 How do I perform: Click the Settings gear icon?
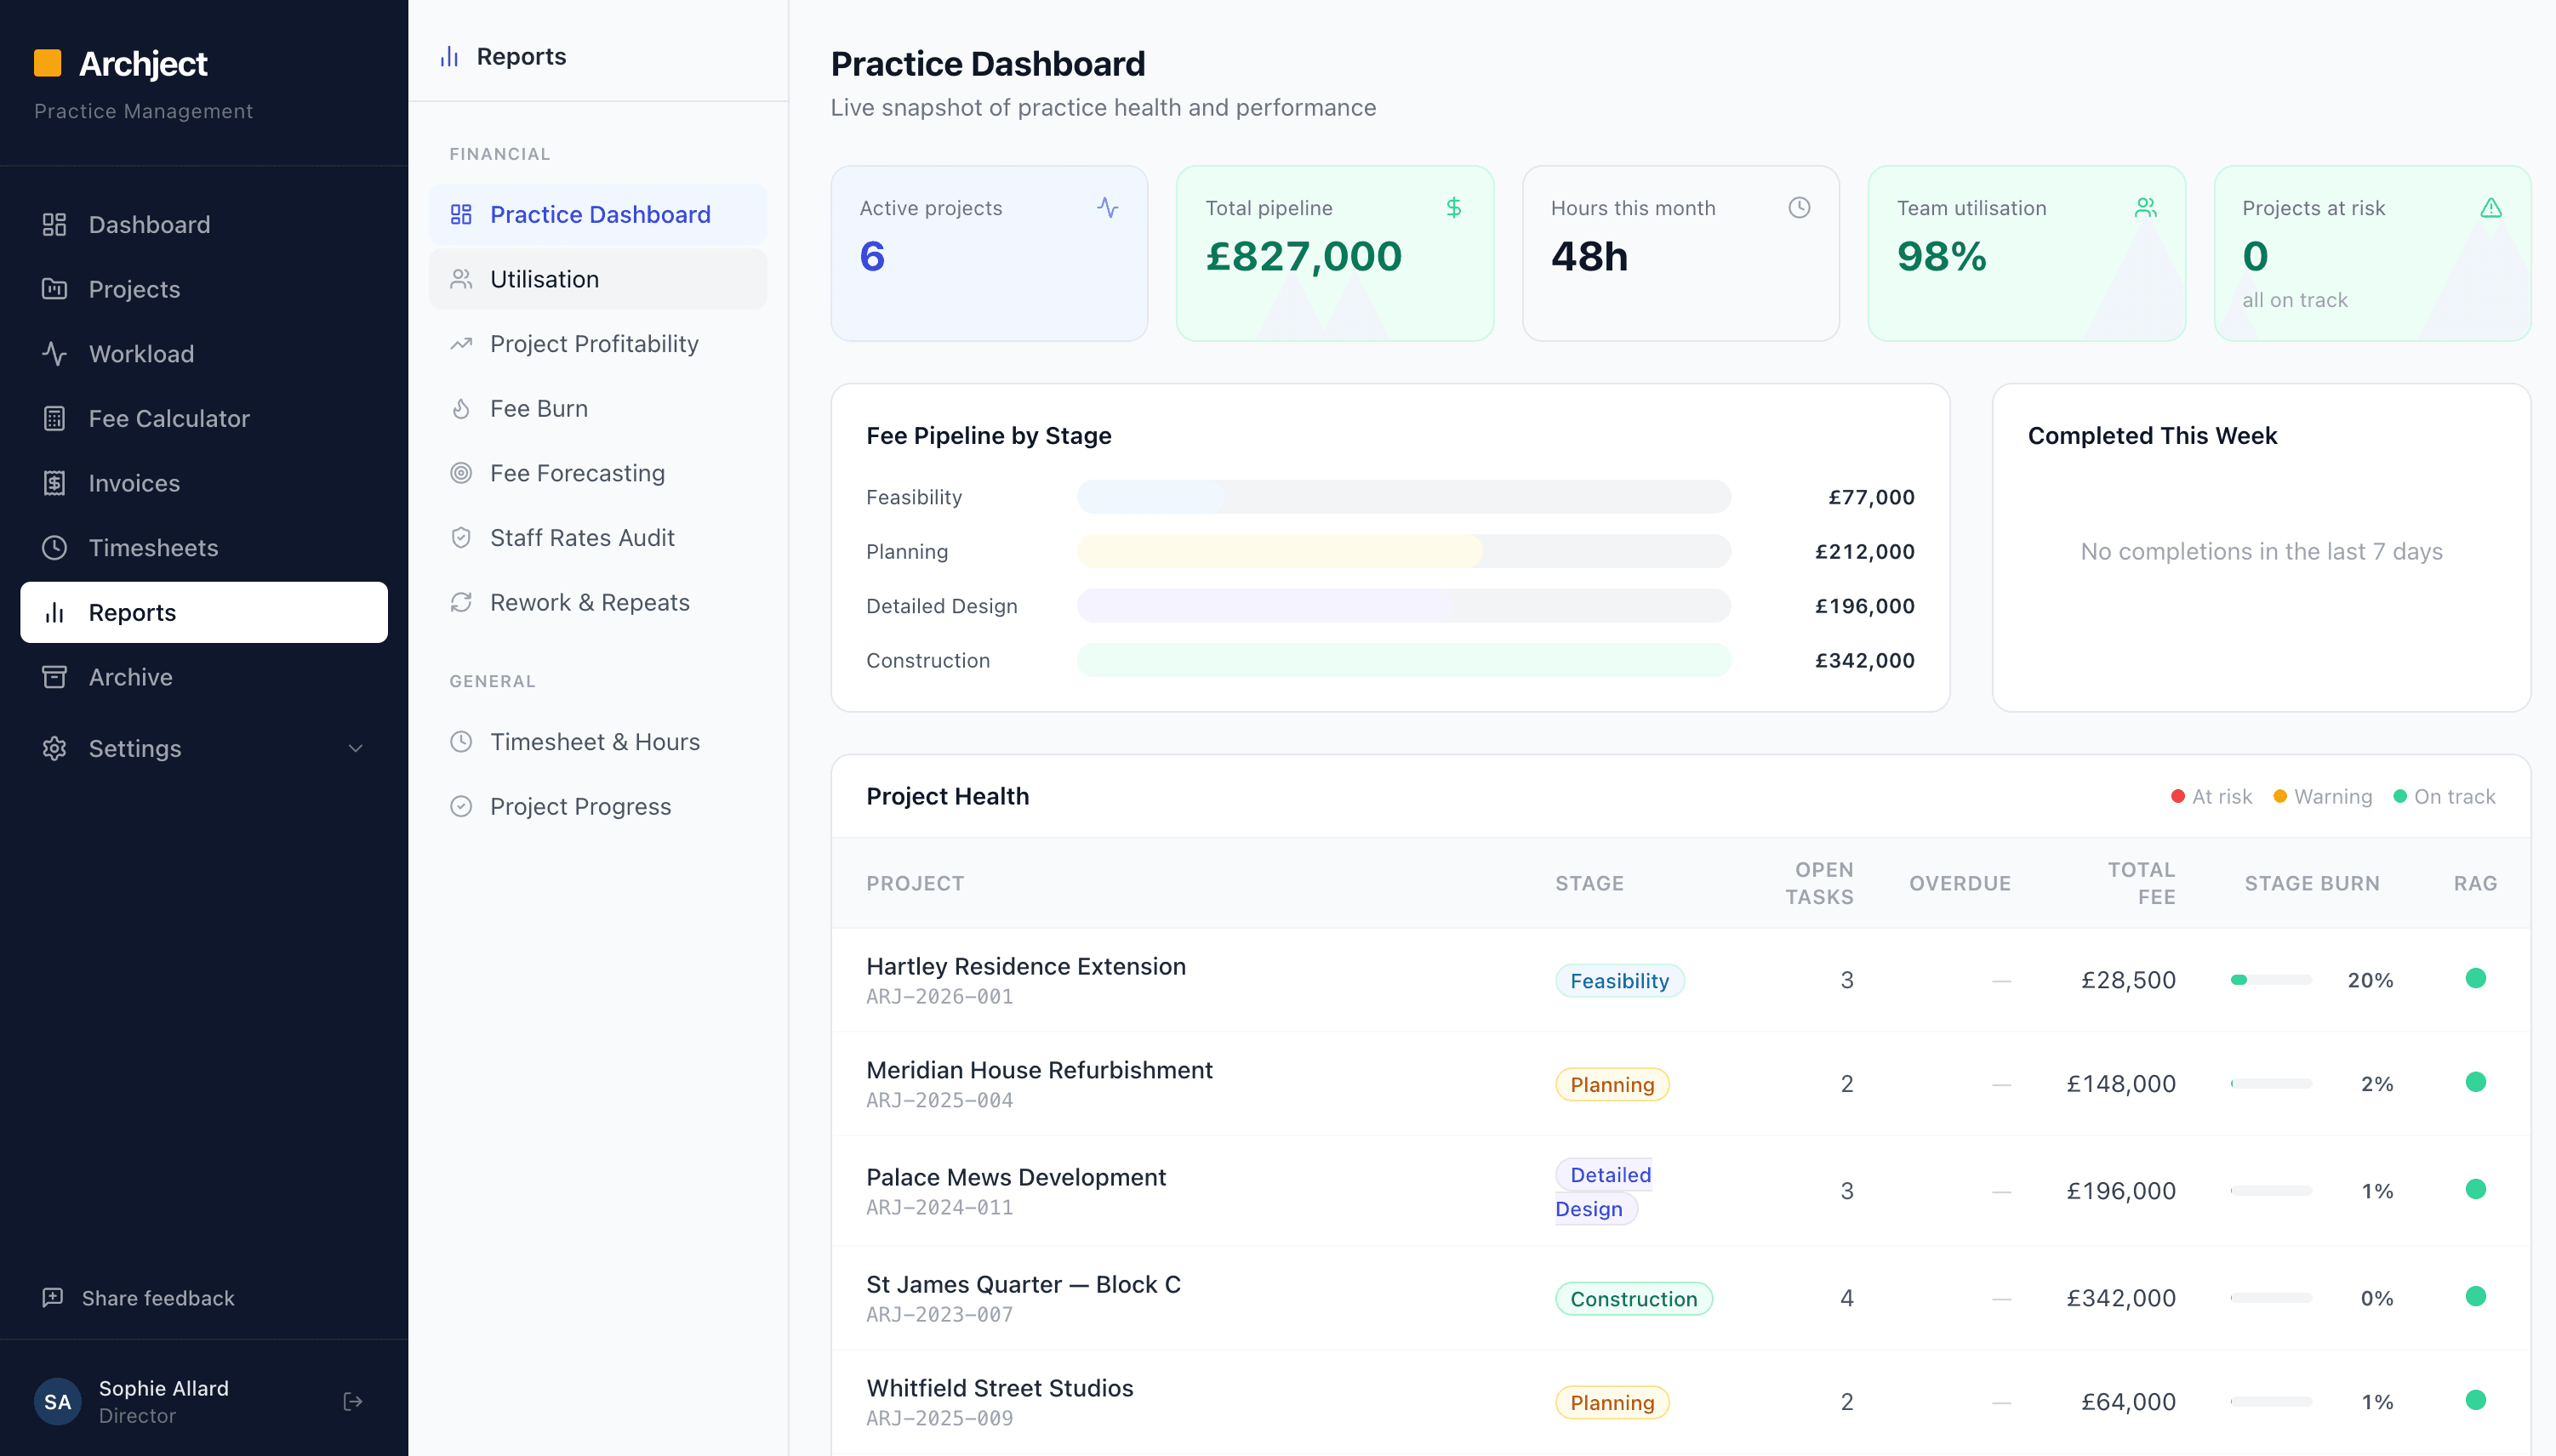pyautogui.click(x=54, y=748)
